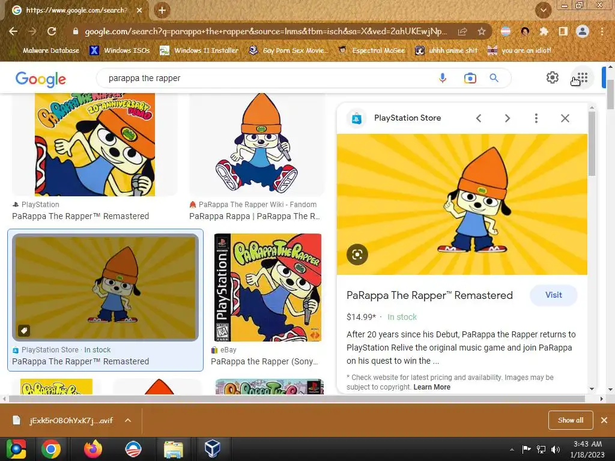
Task: Click 'In stock' label in preview
Action: 402,317
